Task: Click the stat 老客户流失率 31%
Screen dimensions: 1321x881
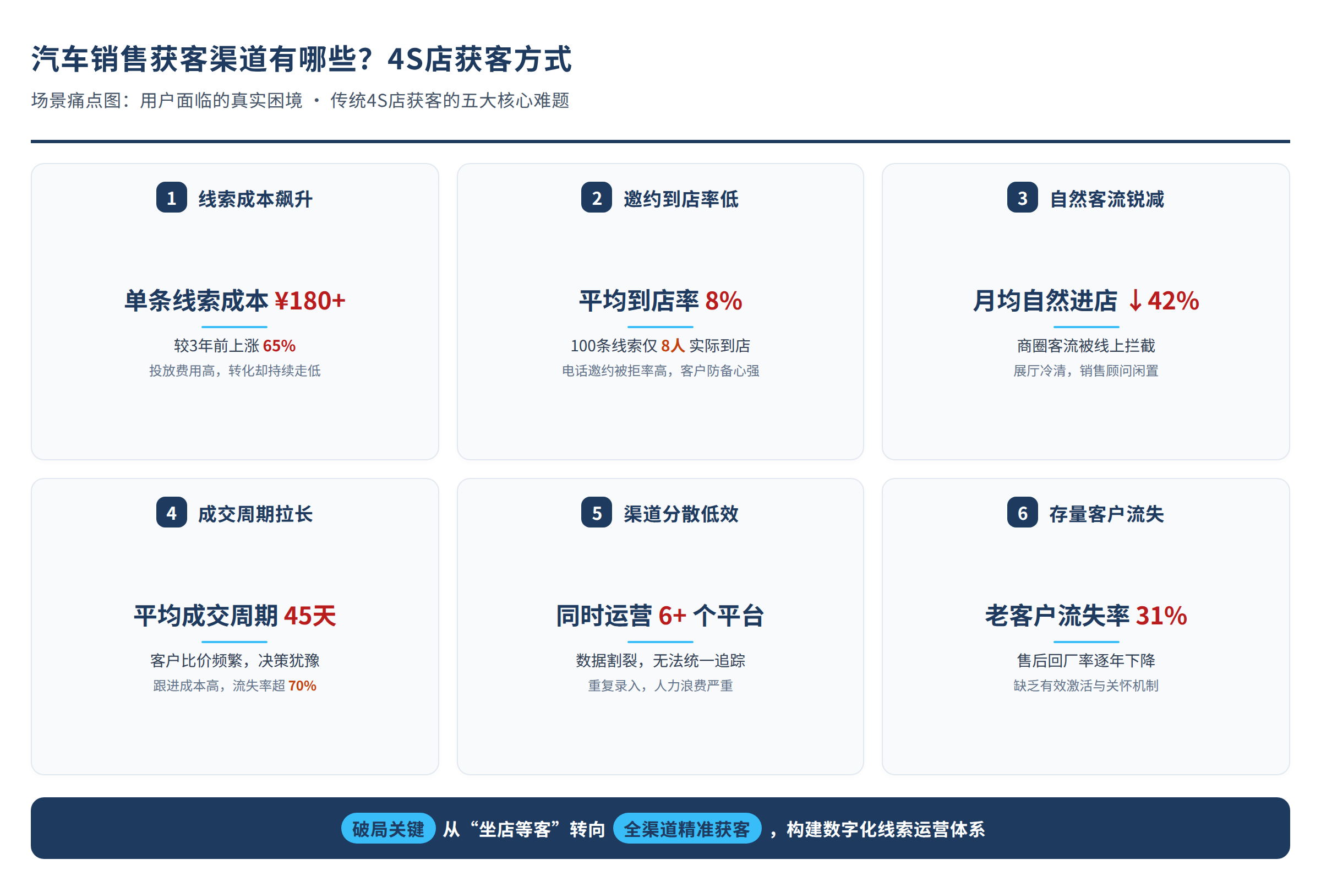Action: pos(1085,615)
